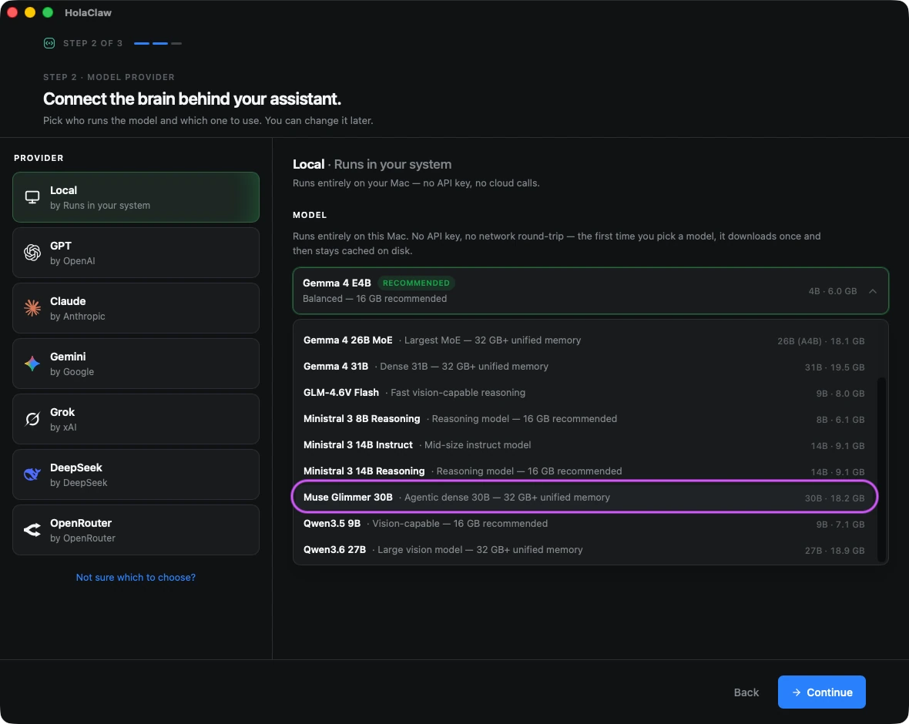Click "Connect the brain behind your assistant." heading

pyautogui.click(x=192, y=99)
